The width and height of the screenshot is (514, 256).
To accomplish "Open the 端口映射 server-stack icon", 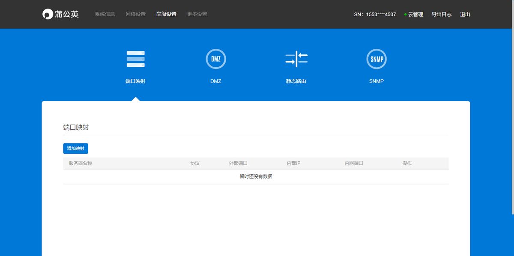I will coord(135,59).
